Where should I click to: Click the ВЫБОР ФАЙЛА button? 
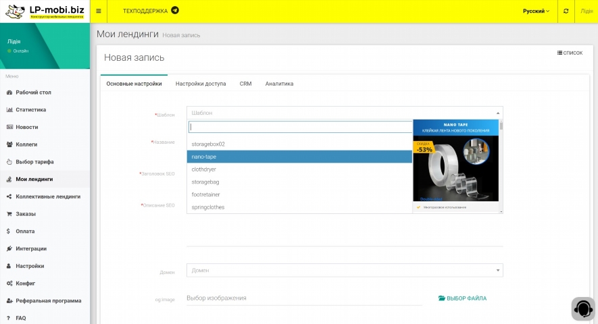click(x=462, y=298)
